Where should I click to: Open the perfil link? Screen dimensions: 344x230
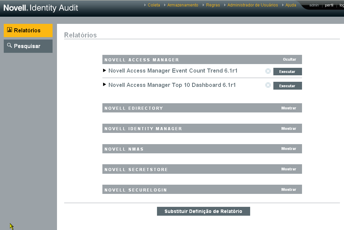click(x=329, y=5)
